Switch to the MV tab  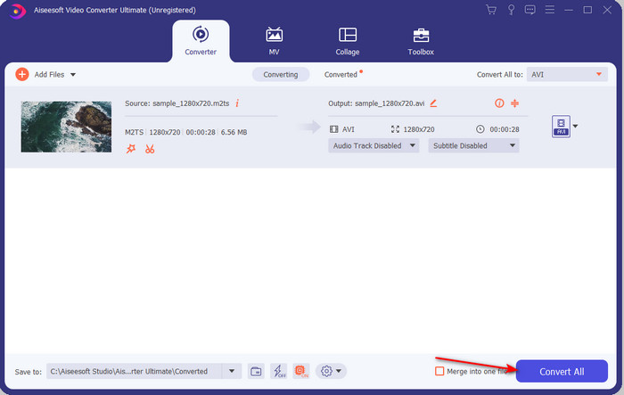tap(274, 41)
